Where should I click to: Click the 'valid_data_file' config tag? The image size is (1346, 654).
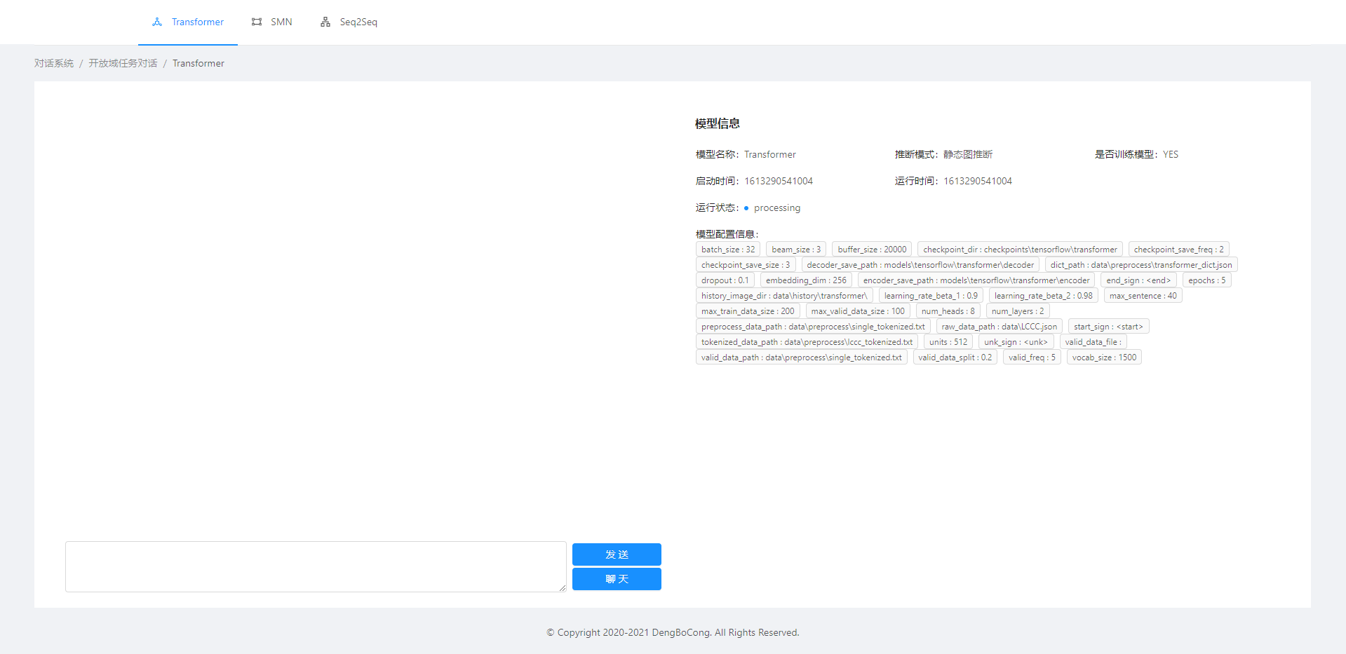1093,342
